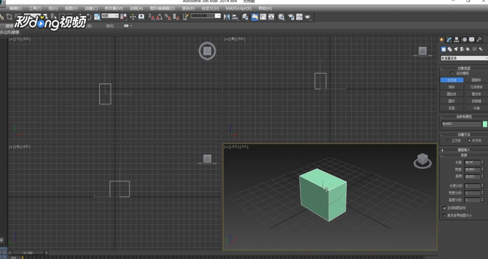Click the object color swatch
The height and width of the screenshot is (259, 488).
point(485,124)
